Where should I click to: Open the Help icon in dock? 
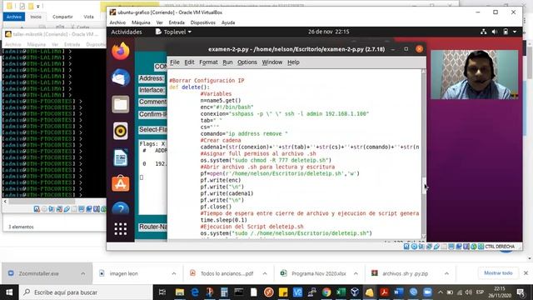pyautogui.click(x=120, y=208)
